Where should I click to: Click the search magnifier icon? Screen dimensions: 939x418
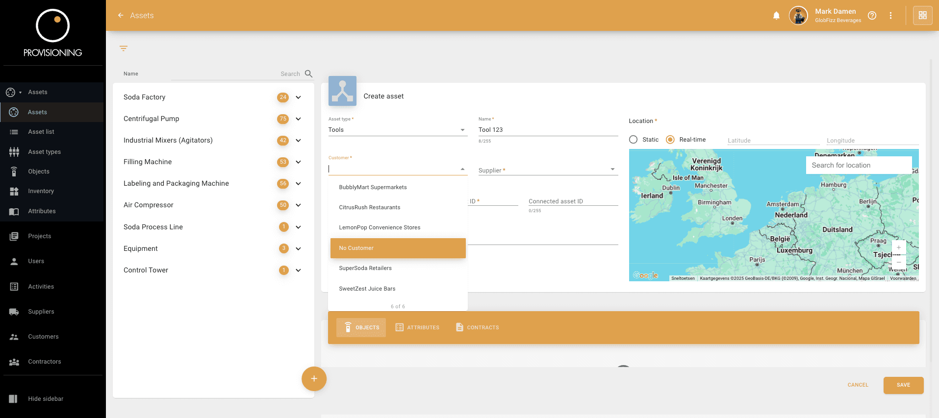308,74
